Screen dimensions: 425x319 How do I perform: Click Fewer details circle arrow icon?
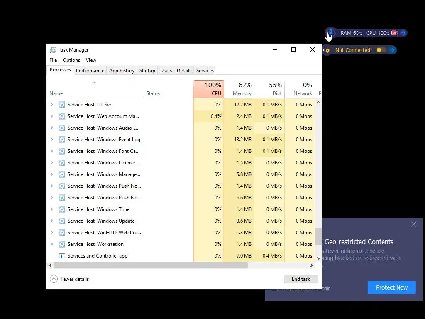click(54, 279)
